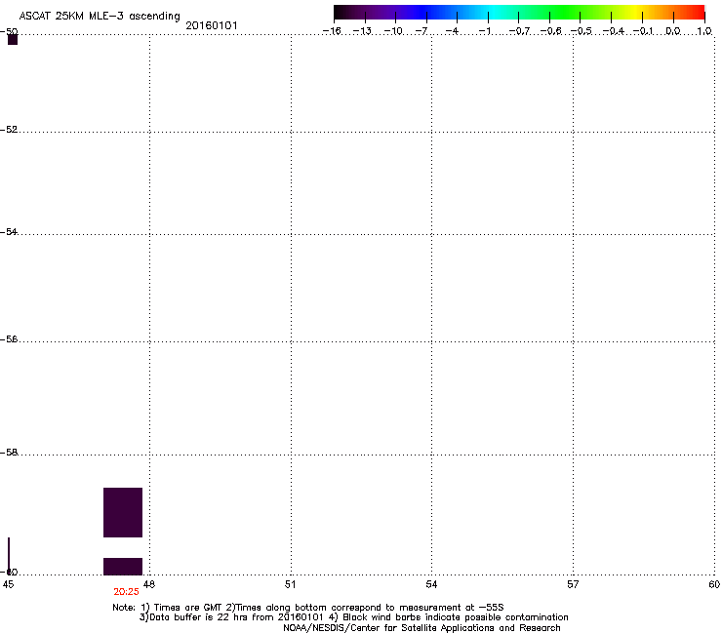This screenshot has width=722, height=634.
Task: Click the -13 colorbar tick label
Action: pos(363,31)
